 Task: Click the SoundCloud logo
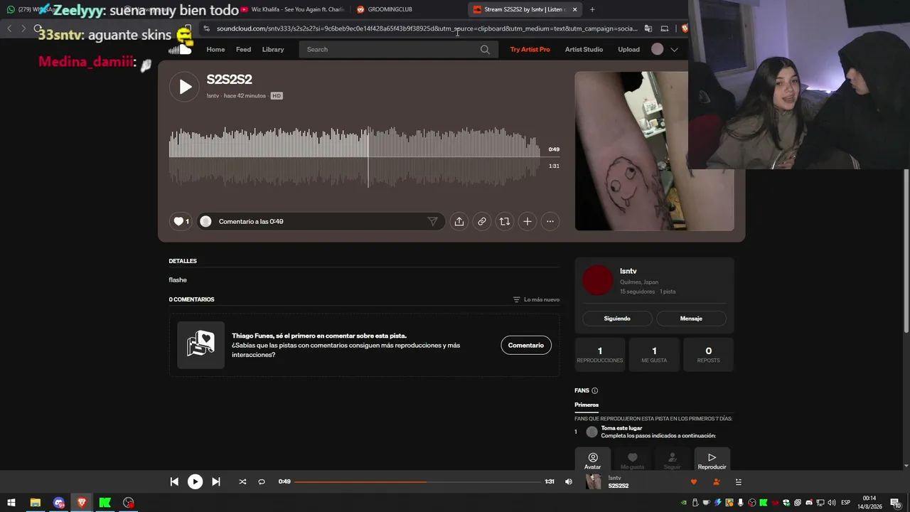point(180,49)
